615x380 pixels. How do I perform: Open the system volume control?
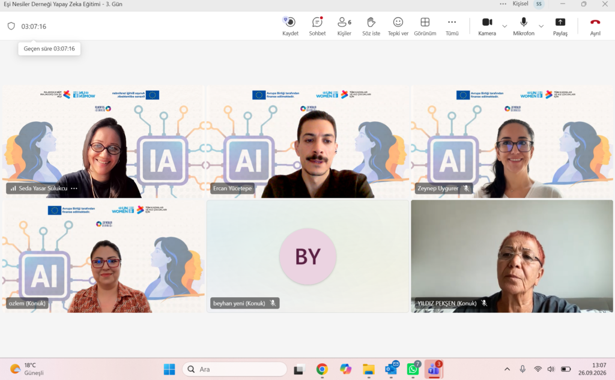point(551,369)
